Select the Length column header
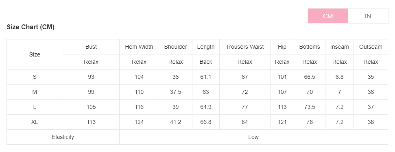Image resolution: width=395 pixels, height=152 pixels. (x=206, y=47)
